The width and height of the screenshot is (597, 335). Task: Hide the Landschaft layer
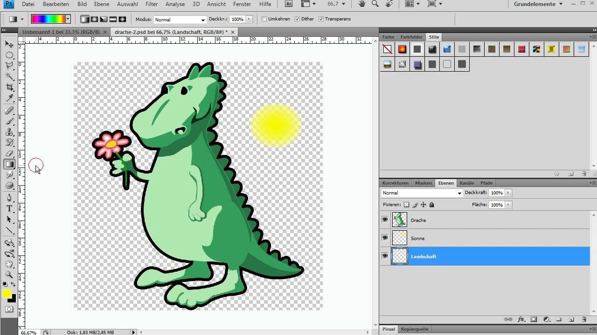pyautogui.click(x=385, y=256)
